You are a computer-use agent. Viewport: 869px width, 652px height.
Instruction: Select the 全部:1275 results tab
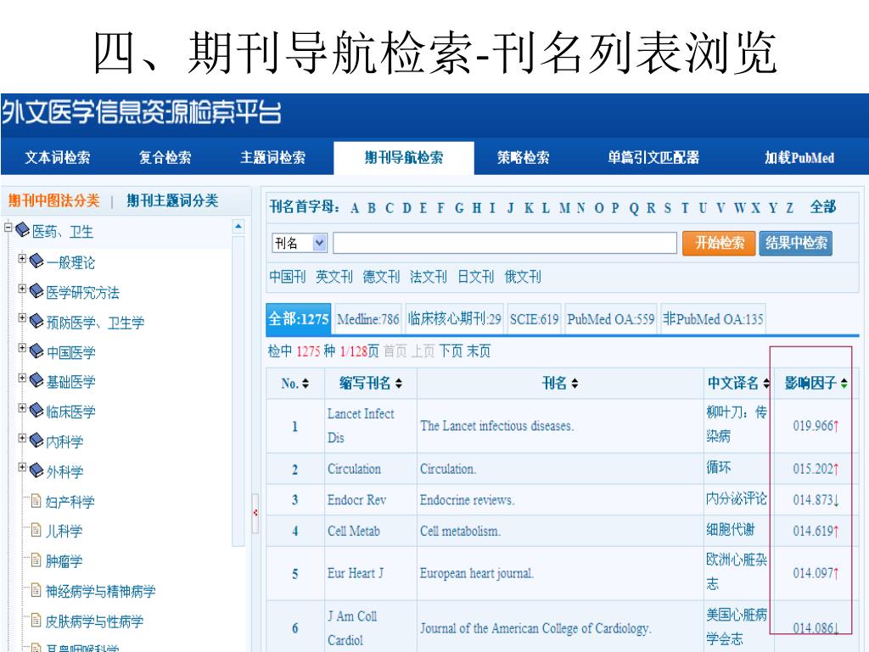(298, 319)
